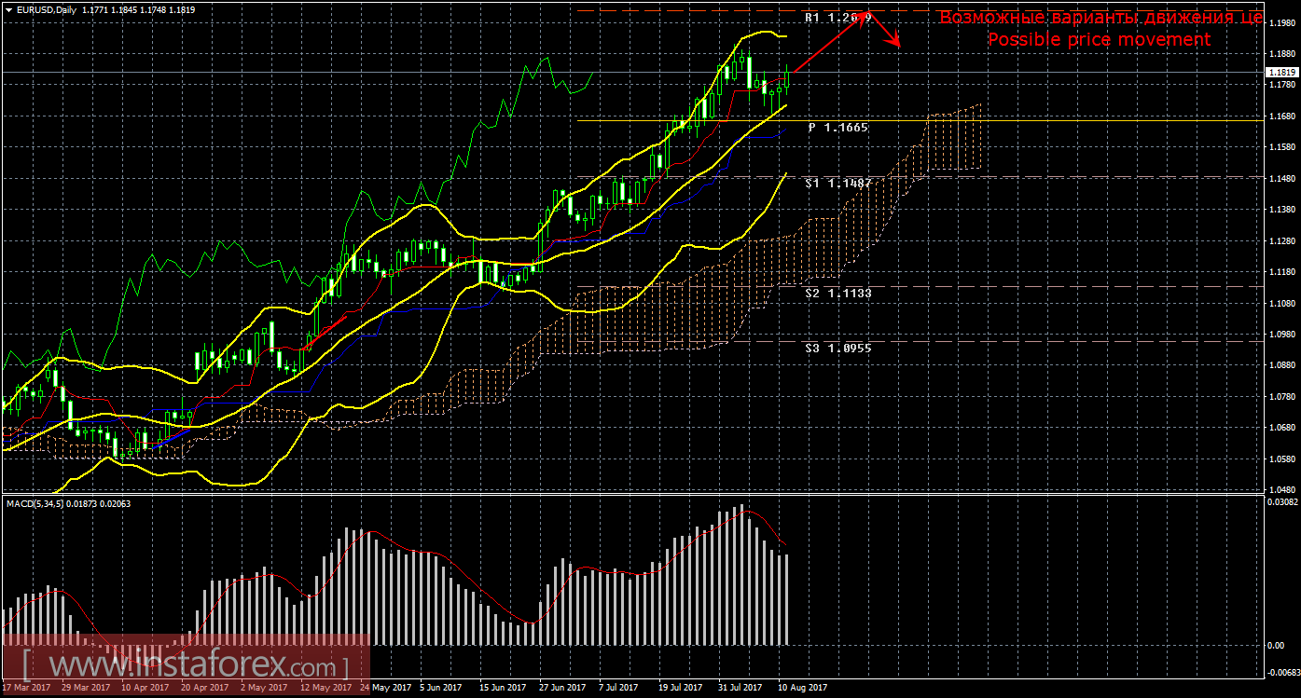
Task: Select the R1 resistance label
Action: [x=838, y=18]
